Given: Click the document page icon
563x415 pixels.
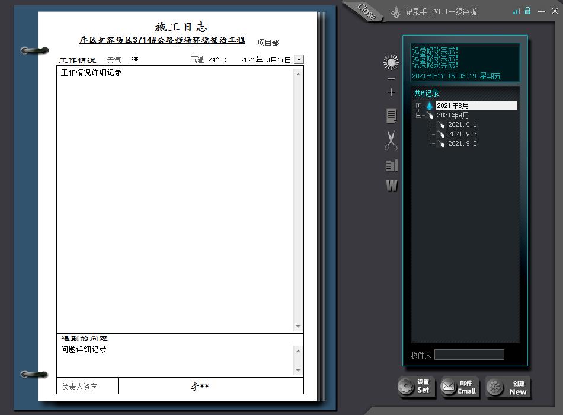Looking at the screenshot, I should (391, 116).
